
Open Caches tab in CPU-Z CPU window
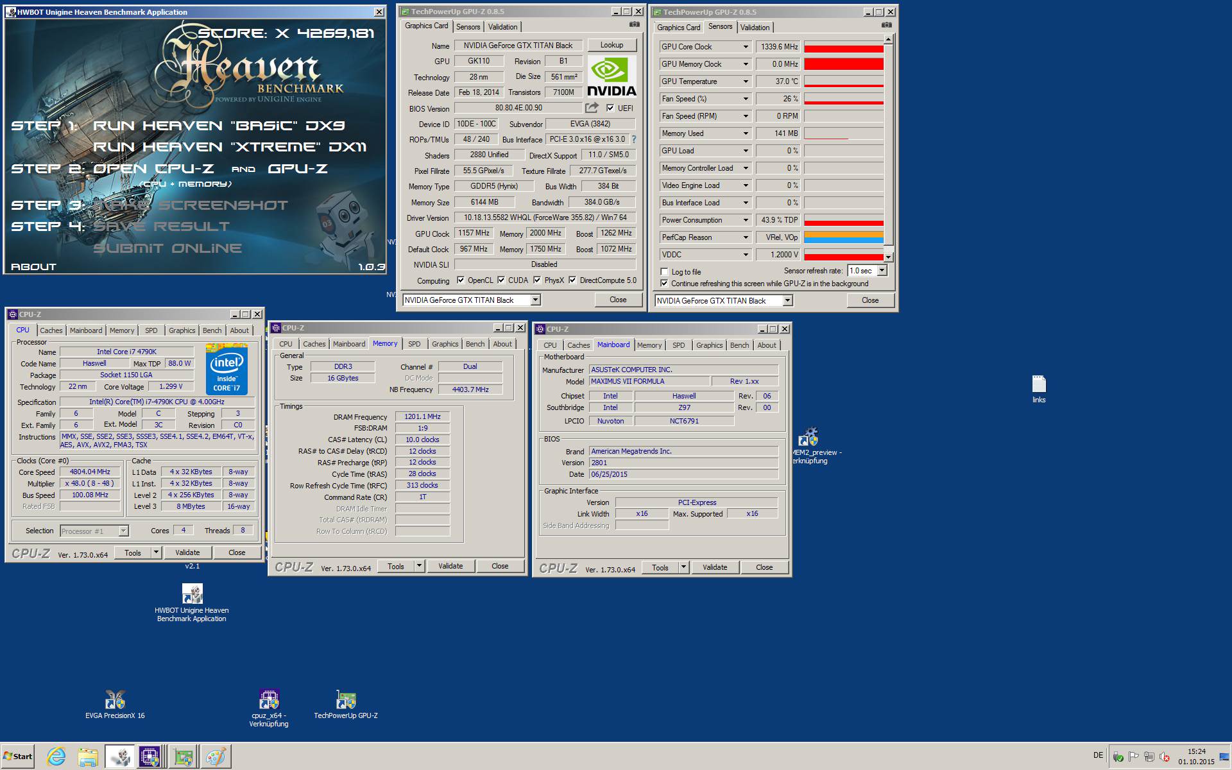[51, 330]
